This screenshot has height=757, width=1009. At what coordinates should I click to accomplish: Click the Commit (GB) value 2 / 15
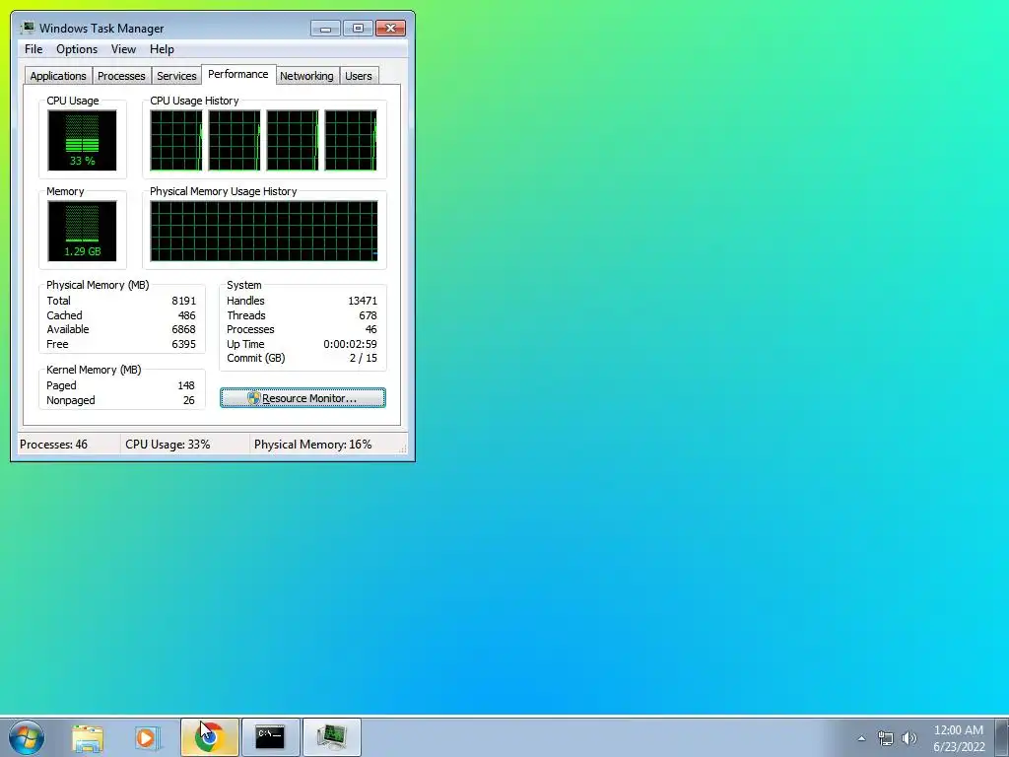364,359
